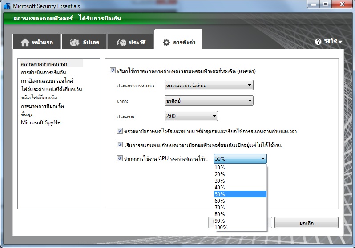
Task: Collapse the CPU limit dropdown showing 50%
Action: (240, 158)
